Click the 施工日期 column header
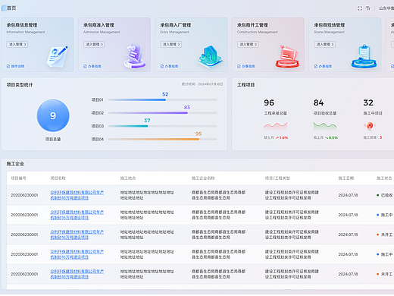The width and height of the screenshot is (394, 296). click(346, 178)
